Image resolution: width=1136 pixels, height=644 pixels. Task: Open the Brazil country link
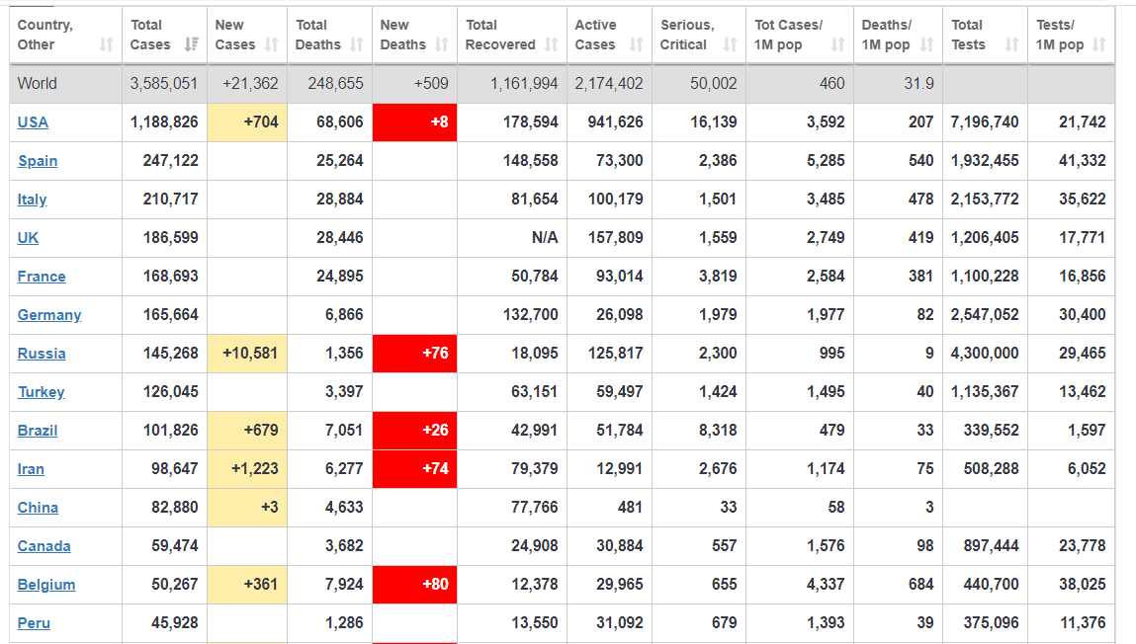(38, 431)
